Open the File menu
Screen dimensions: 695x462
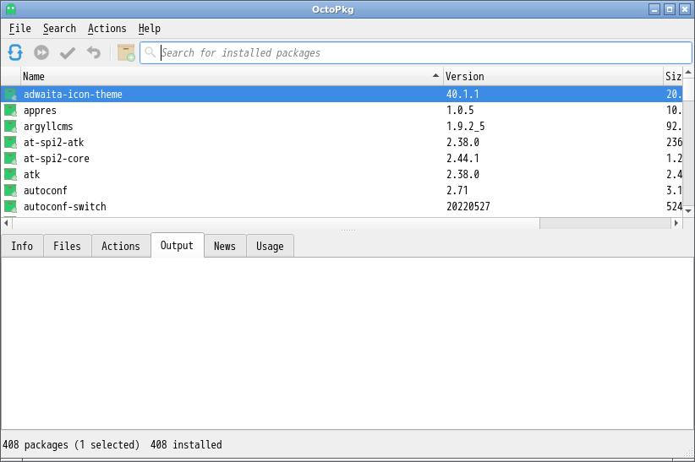click(20, 29)
